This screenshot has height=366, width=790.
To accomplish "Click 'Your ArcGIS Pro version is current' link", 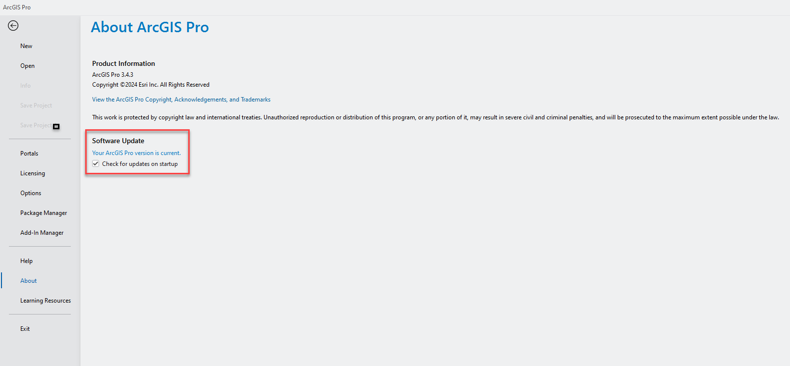I will (136, 153).
